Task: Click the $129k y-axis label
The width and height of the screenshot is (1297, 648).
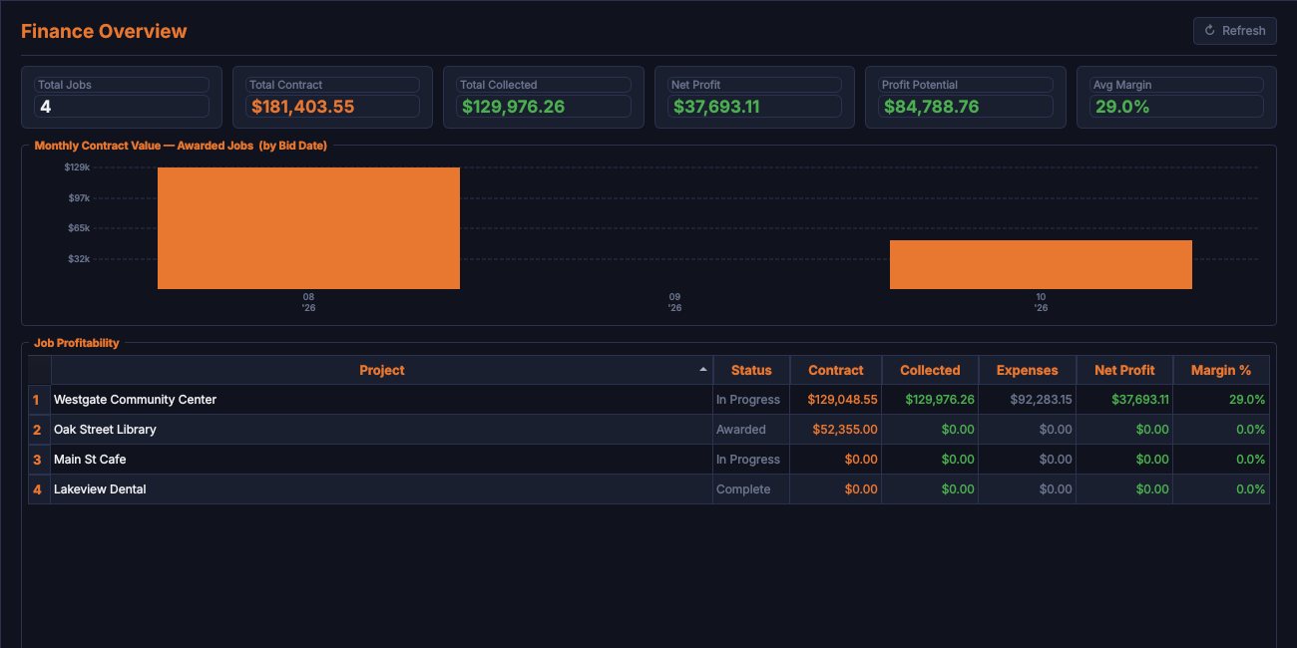Action: click(x=78, y=167)
